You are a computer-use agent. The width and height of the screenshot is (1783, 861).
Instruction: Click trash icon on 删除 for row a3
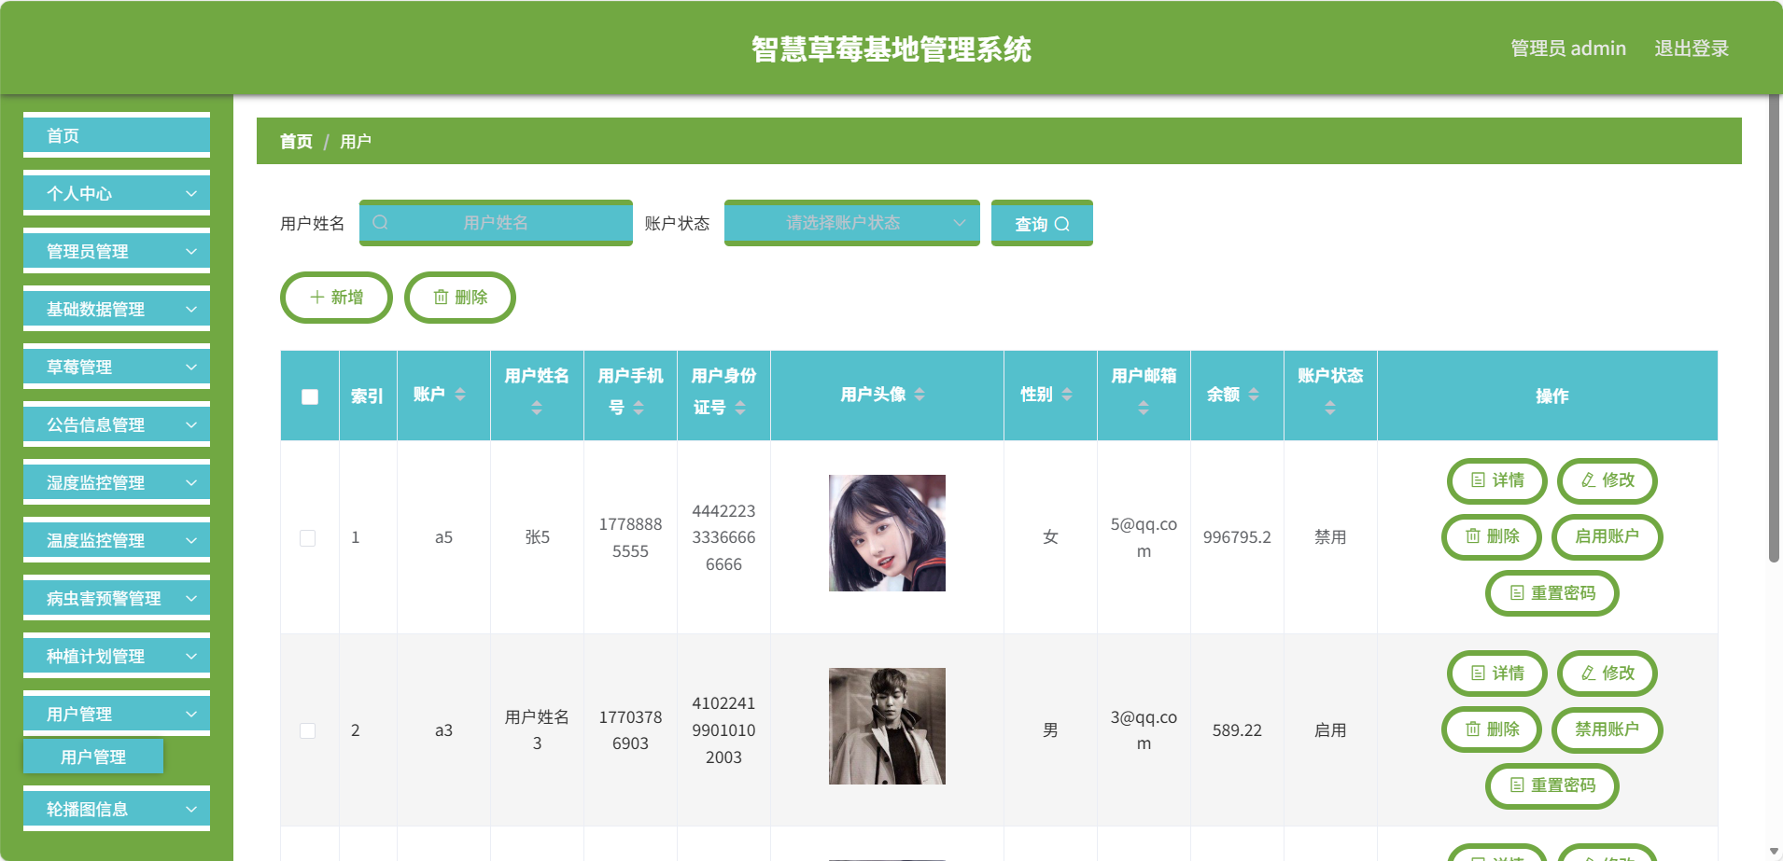[x=1472, y=729]
